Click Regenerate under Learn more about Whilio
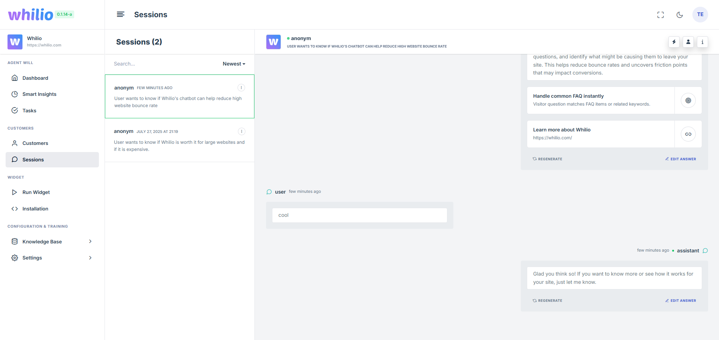 pos(547,159)
